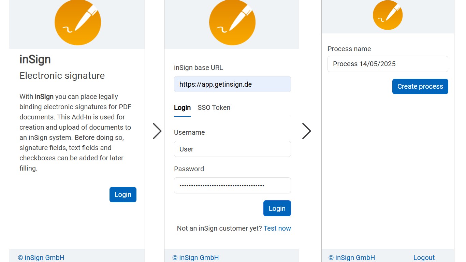Click into the Username input field
466x262 pixels.
click(x=232, y=149)
